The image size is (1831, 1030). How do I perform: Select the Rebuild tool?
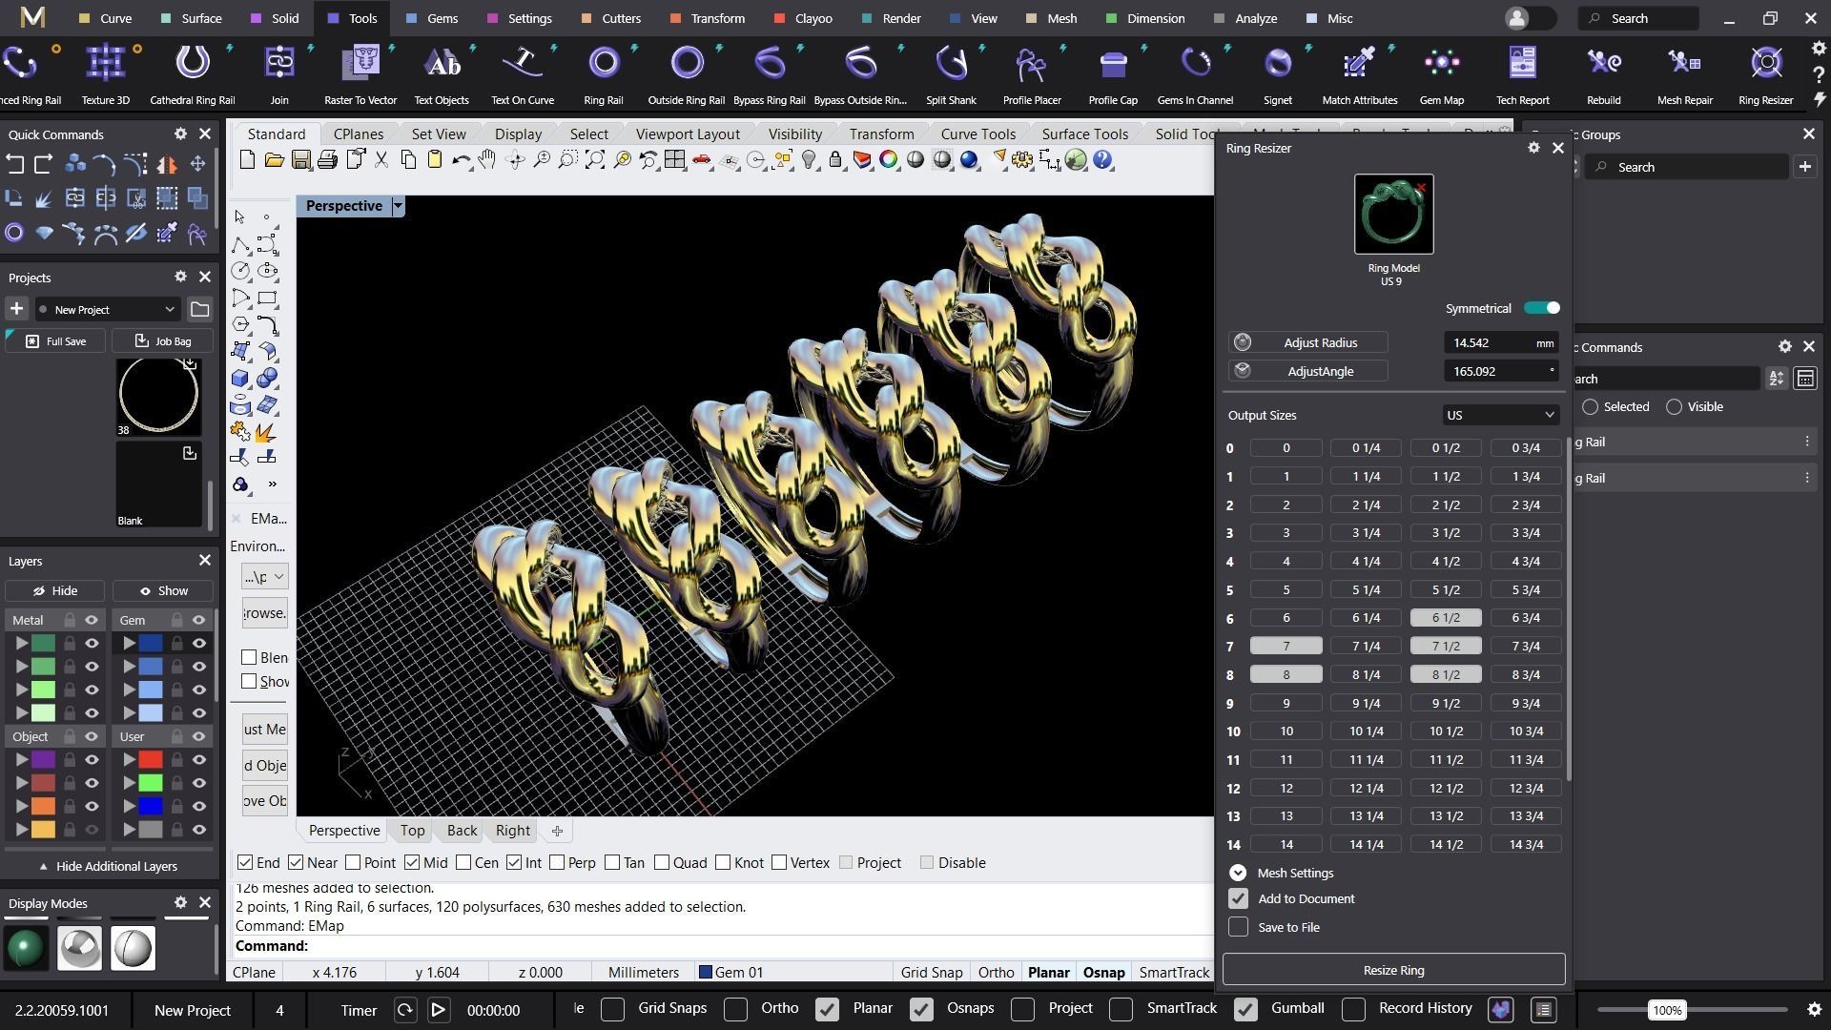[1603, 75]
